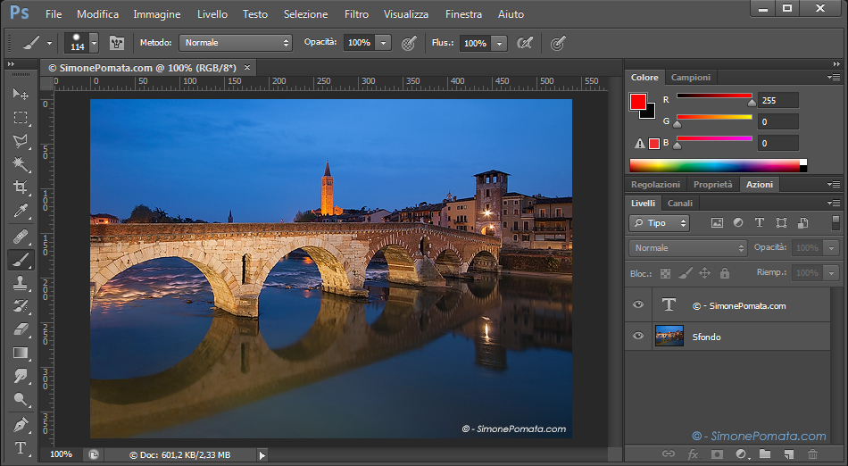Hide the © - SimonePomata.com text layer
The width and height of the screenshot is (848, 466).
(x=638, y=304)
